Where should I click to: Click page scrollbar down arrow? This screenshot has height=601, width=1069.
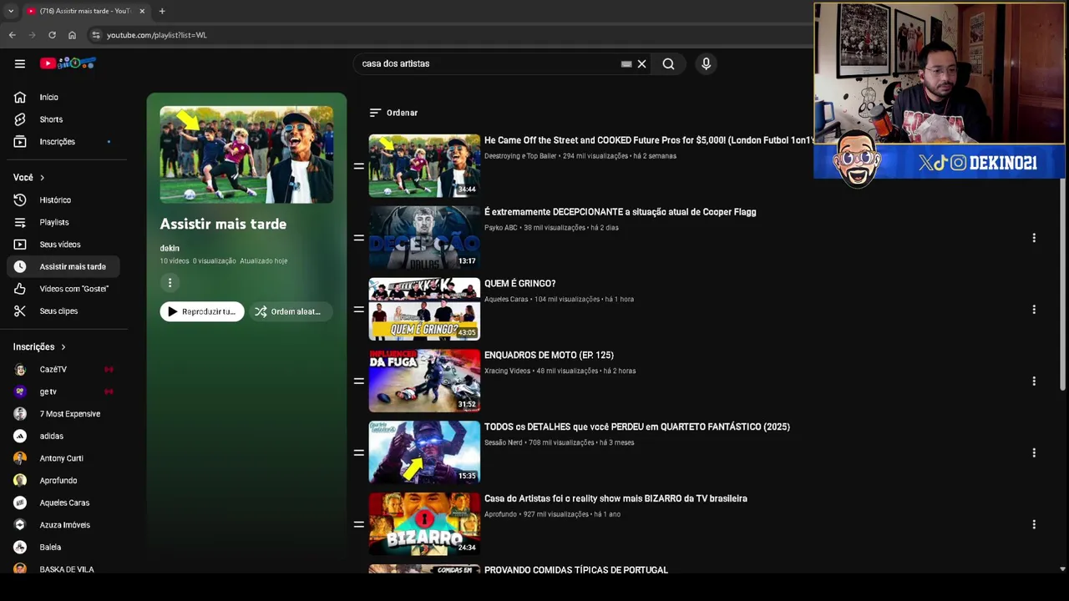click(x=1062, y=569)
